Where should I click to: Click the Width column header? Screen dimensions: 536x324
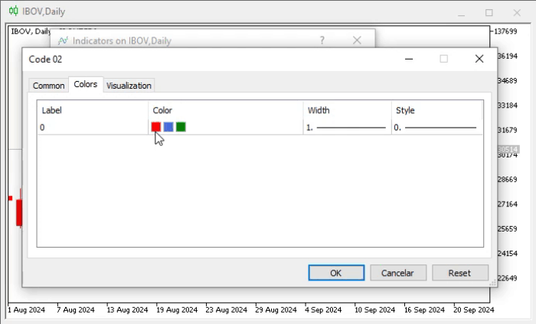click(347, 110)
